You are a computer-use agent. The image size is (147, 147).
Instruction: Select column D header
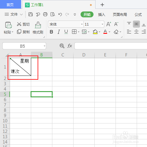click(x=84, y=55)
